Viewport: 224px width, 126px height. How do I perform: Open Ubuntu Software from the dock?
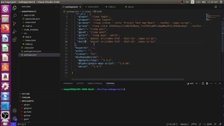[x=5, y=67]
